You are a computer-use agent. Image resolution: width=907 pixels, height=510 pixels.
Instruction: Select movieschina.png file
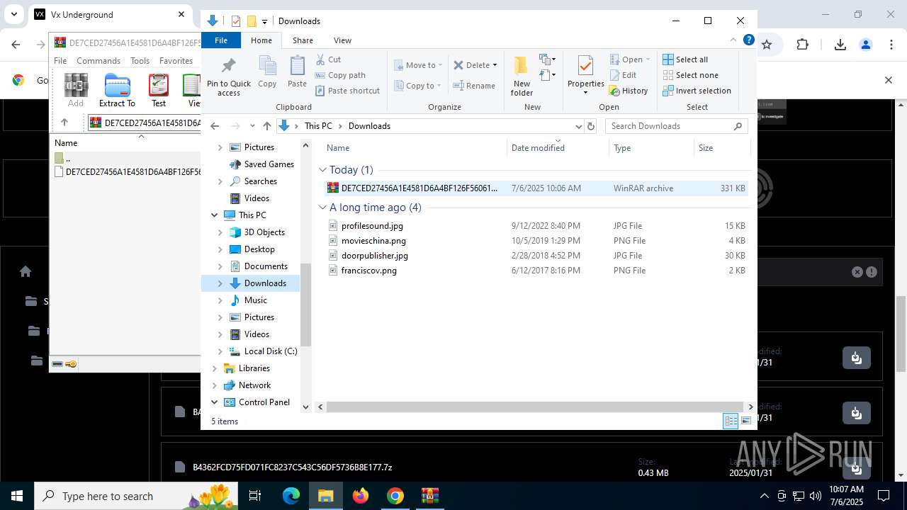[536, 241]
